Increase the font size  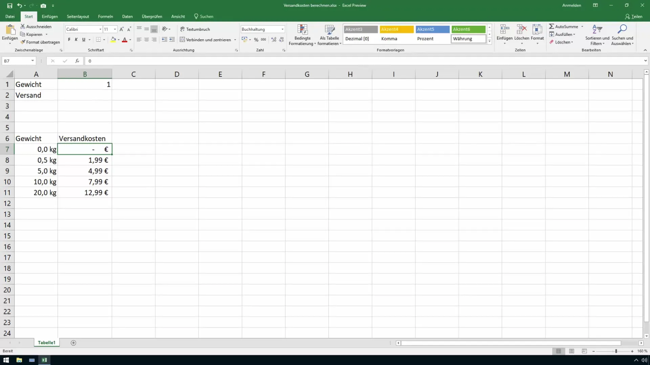122,29
